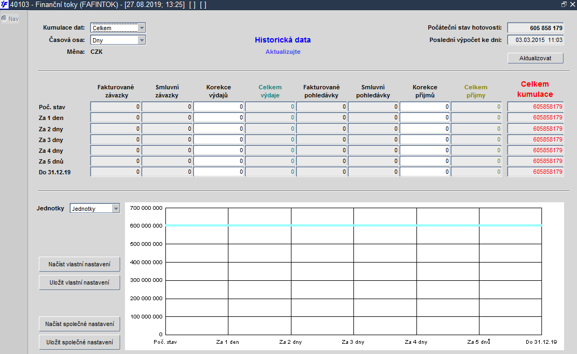Click Uložit vlastní nastavení button
The image size is (577, 354).
(x=79, y=282)
